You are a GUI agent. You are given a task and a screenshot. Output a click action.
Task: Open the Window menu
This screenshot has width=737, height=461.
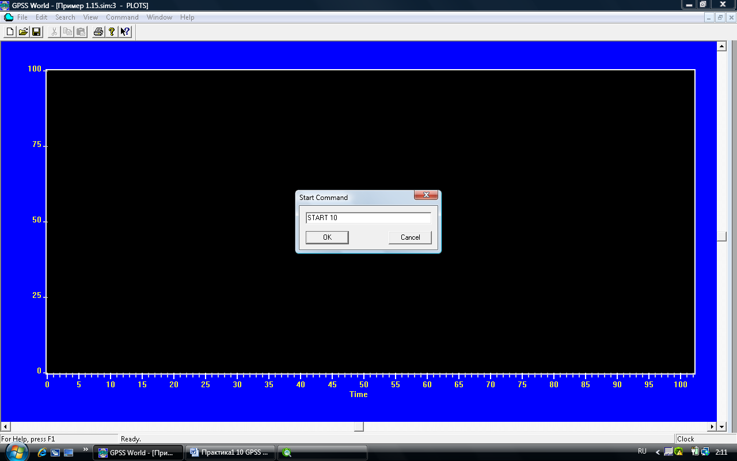click(159, 17)
